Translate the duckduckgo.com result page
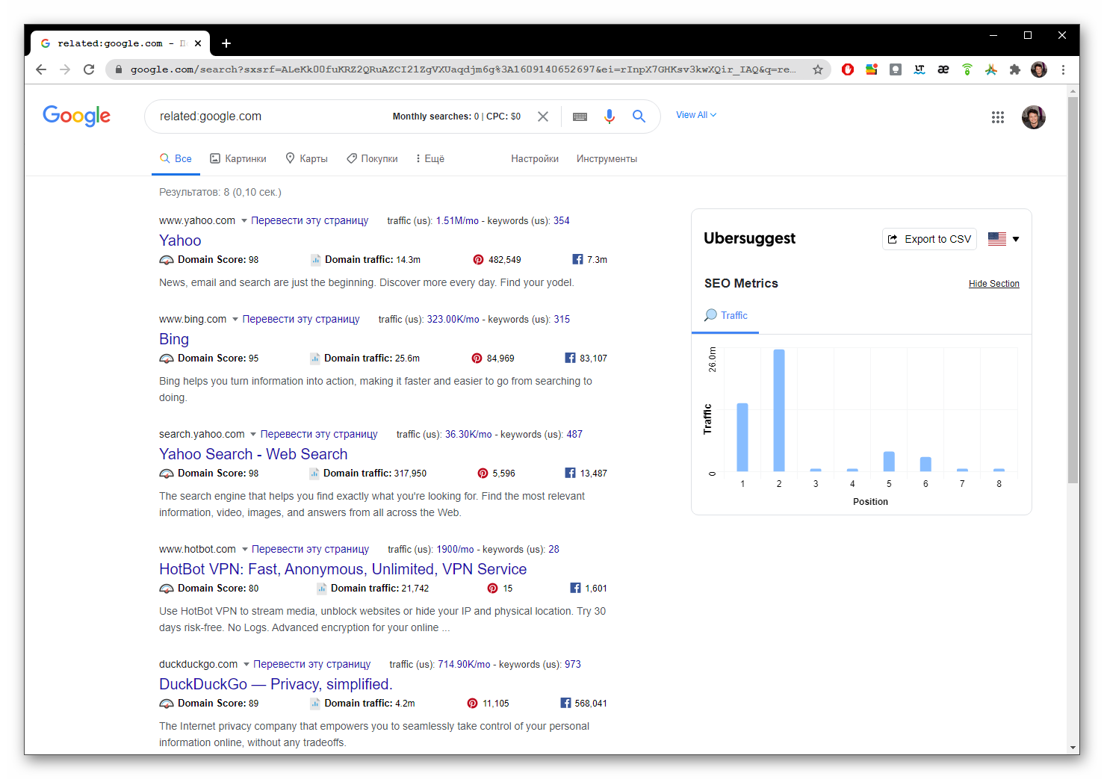 coord(311,665)
